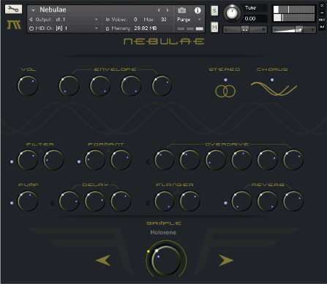Click the AUX button at right edge
The height and width of the screenshot is (284, 327).
click(322, 20)
